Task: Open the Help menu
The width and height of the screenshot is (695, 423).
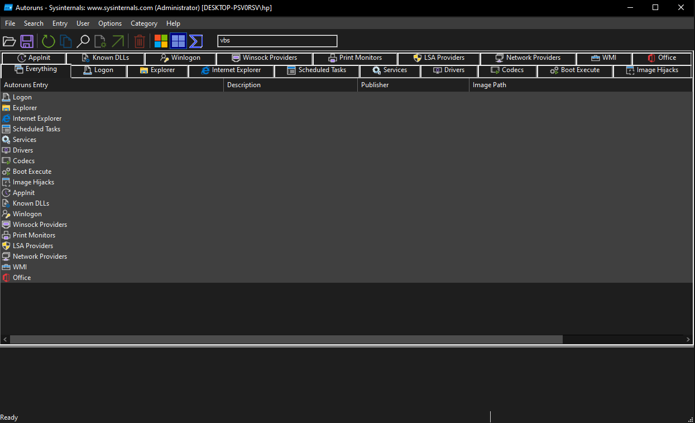Action: [x=174, y=23]
